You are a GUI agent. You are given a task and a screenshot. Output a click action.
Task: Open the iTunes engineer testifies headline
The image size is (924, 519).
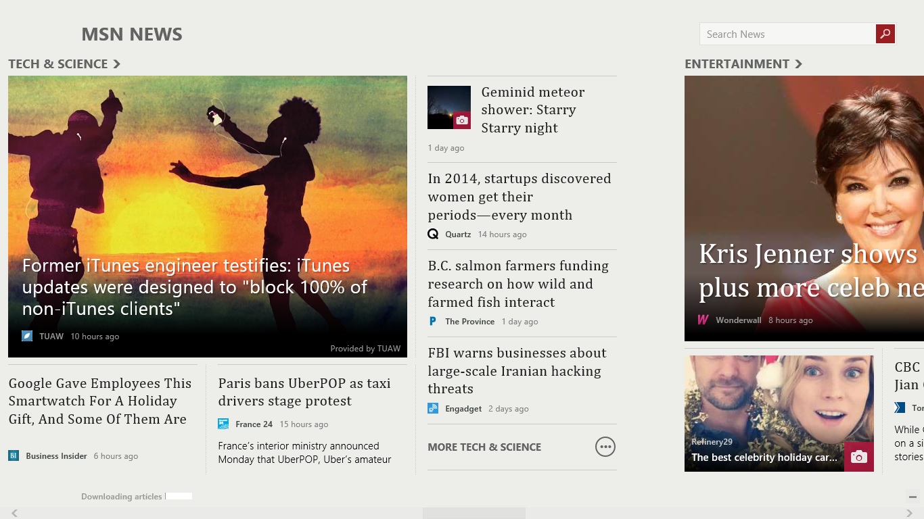[195, 287]
